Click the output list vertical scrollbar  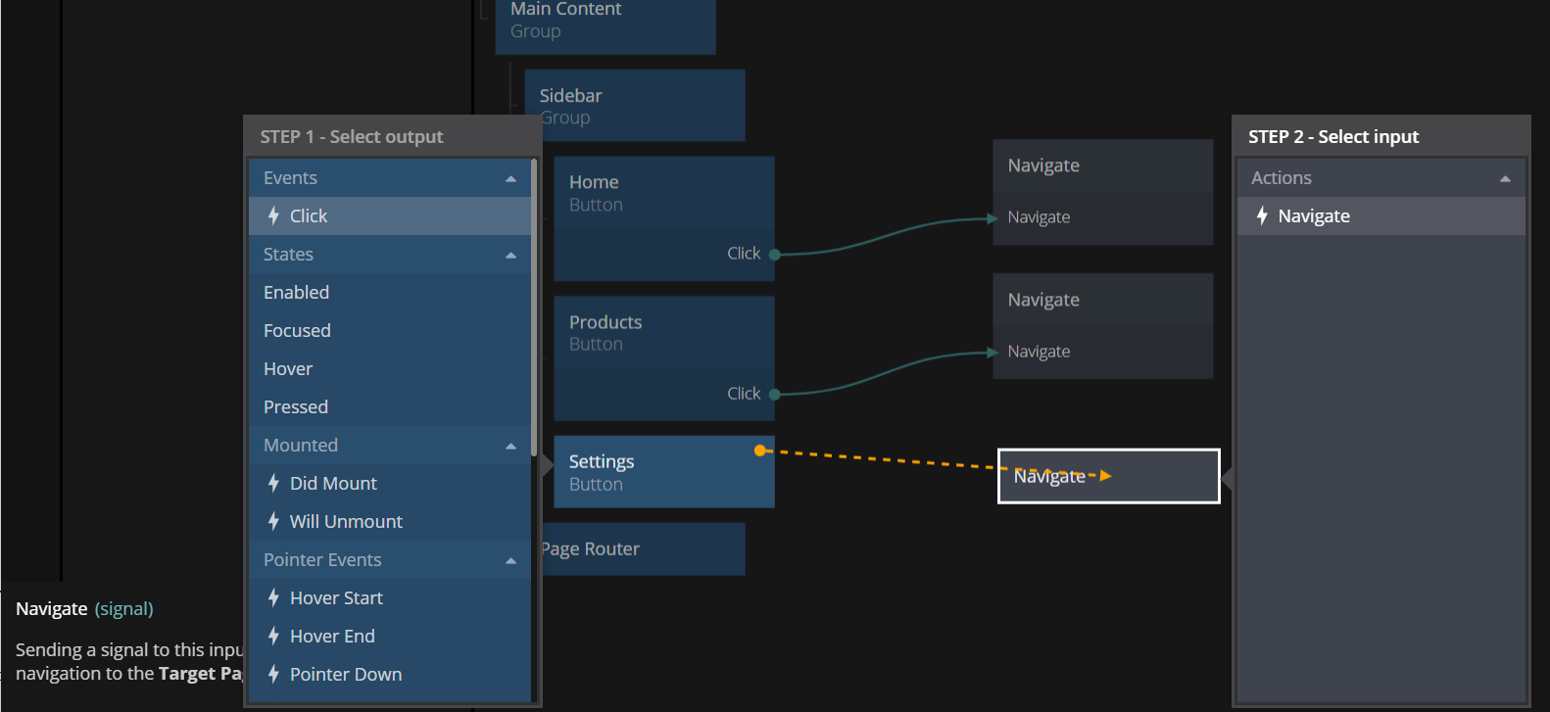(534, 304)
